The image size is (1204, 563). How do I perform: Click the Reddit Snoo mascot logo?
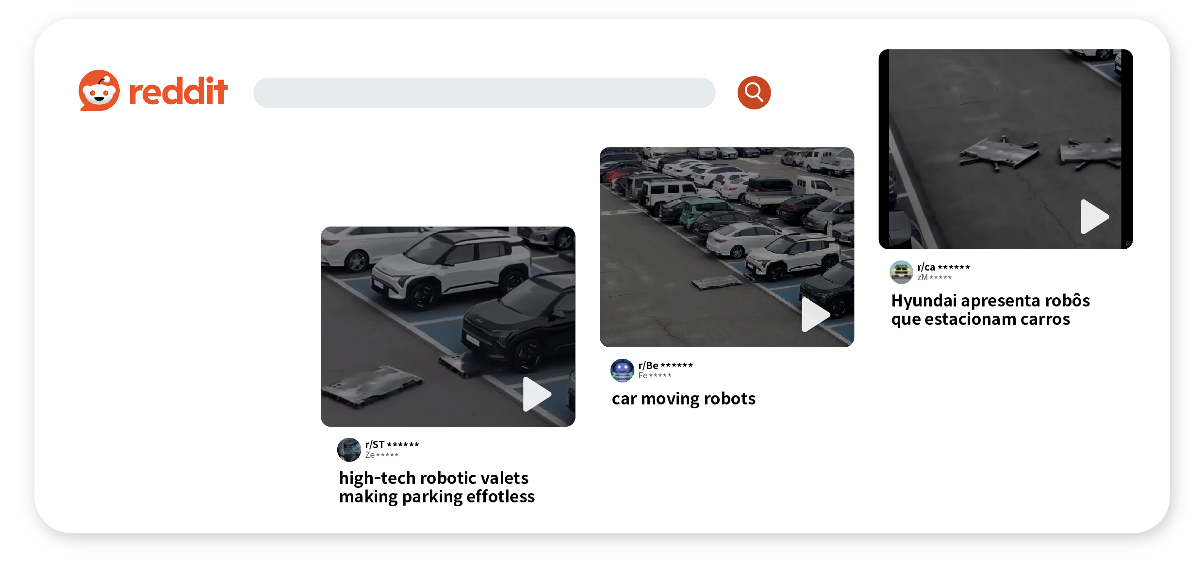pos(99,91)
